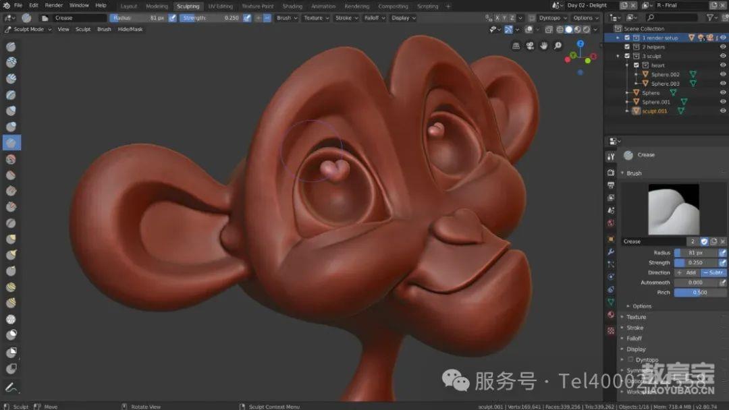The image size is (729, 410).
Task: Switch to wireframe viewport shading
Action: click(x=560, y=29)
